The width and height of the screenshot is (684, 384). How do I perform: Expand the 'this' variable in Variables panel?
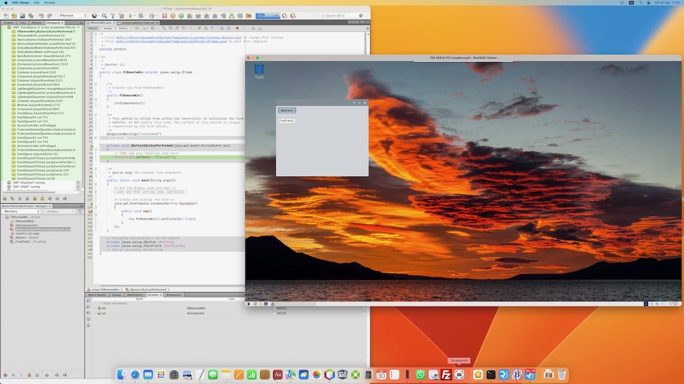pos(95,308)
